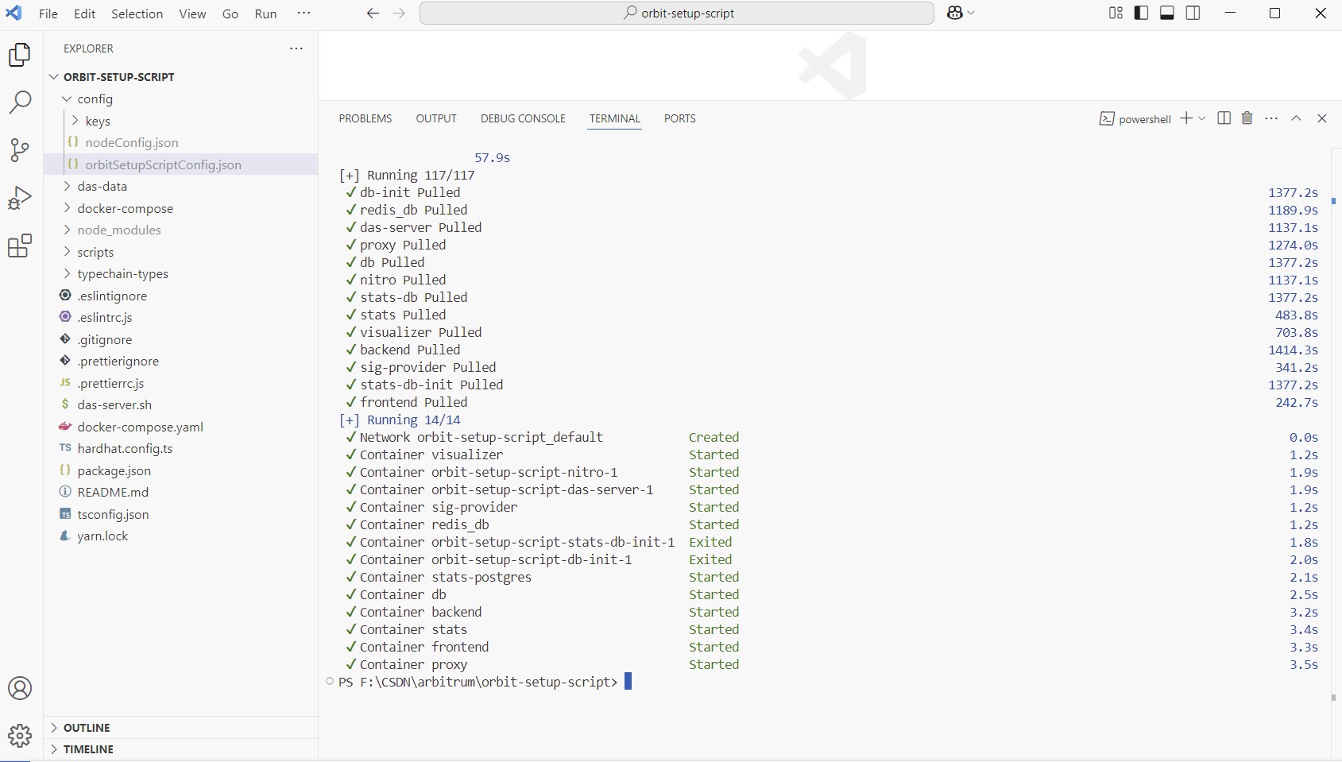This screenshot has width=1342, height=762.
Task: Open the terminal launch profile dropdown
Action: [1201, 118]
